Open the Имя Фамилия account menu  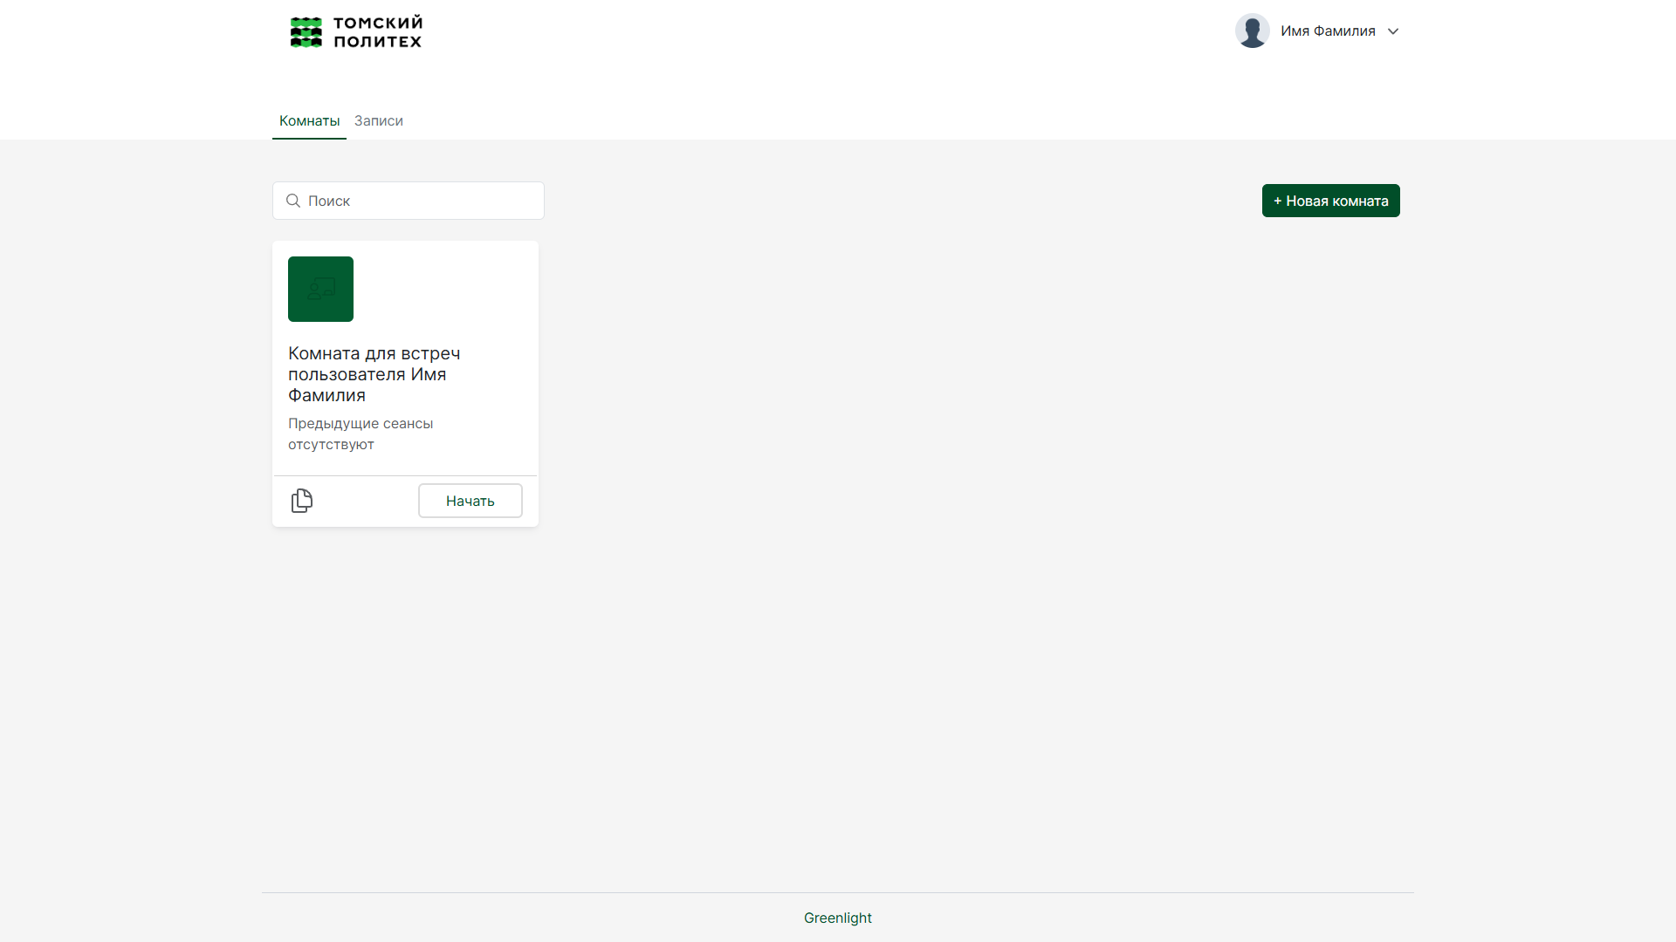(1327, 31)
